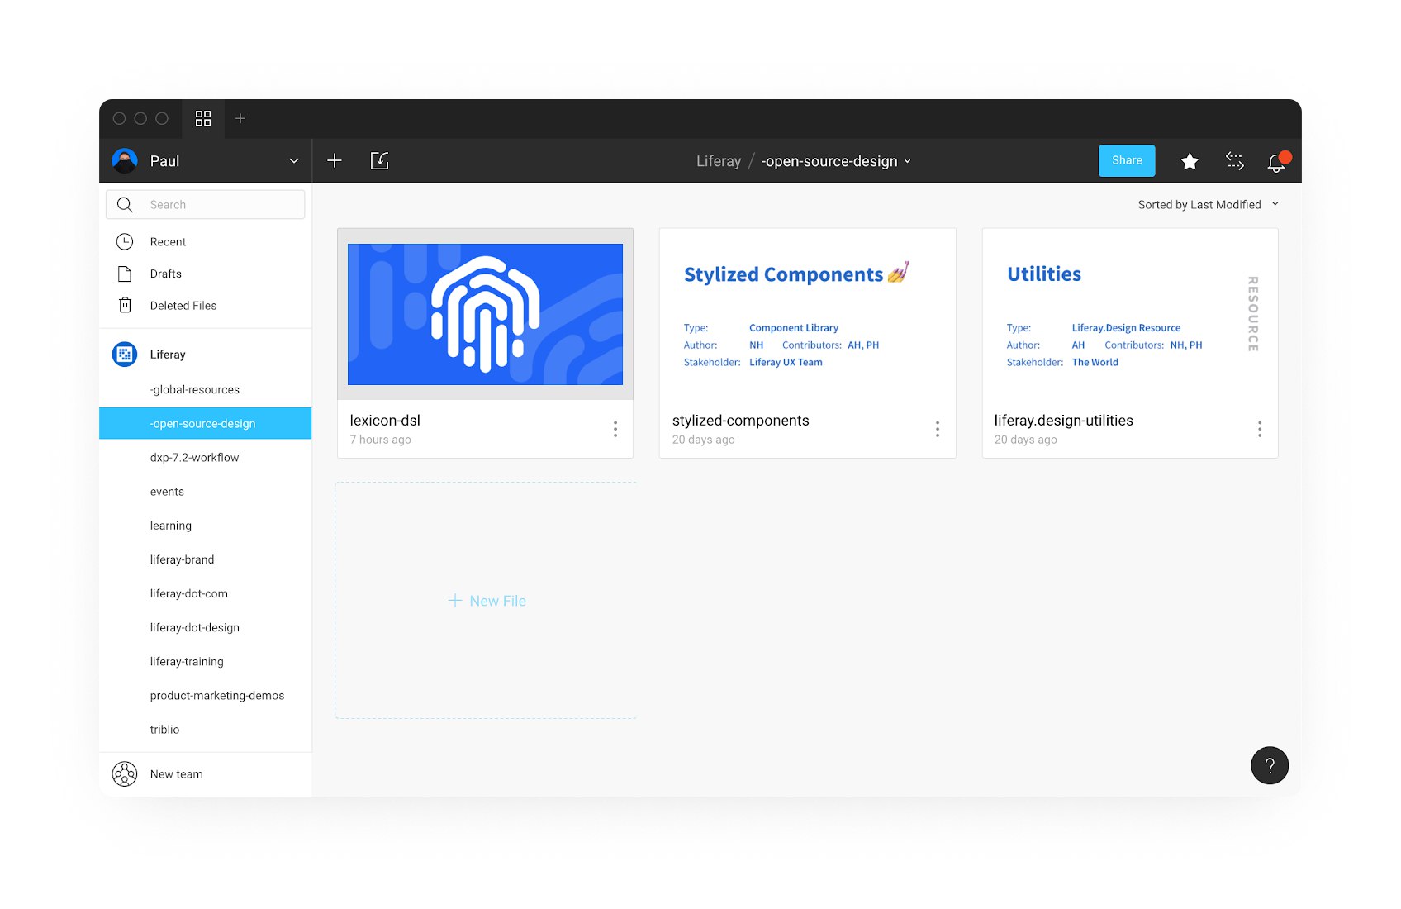Go to Liferay in the breadcrumb
Image resolution: width=1401 pixels, height=909 pixels.
tap(719, 161)
